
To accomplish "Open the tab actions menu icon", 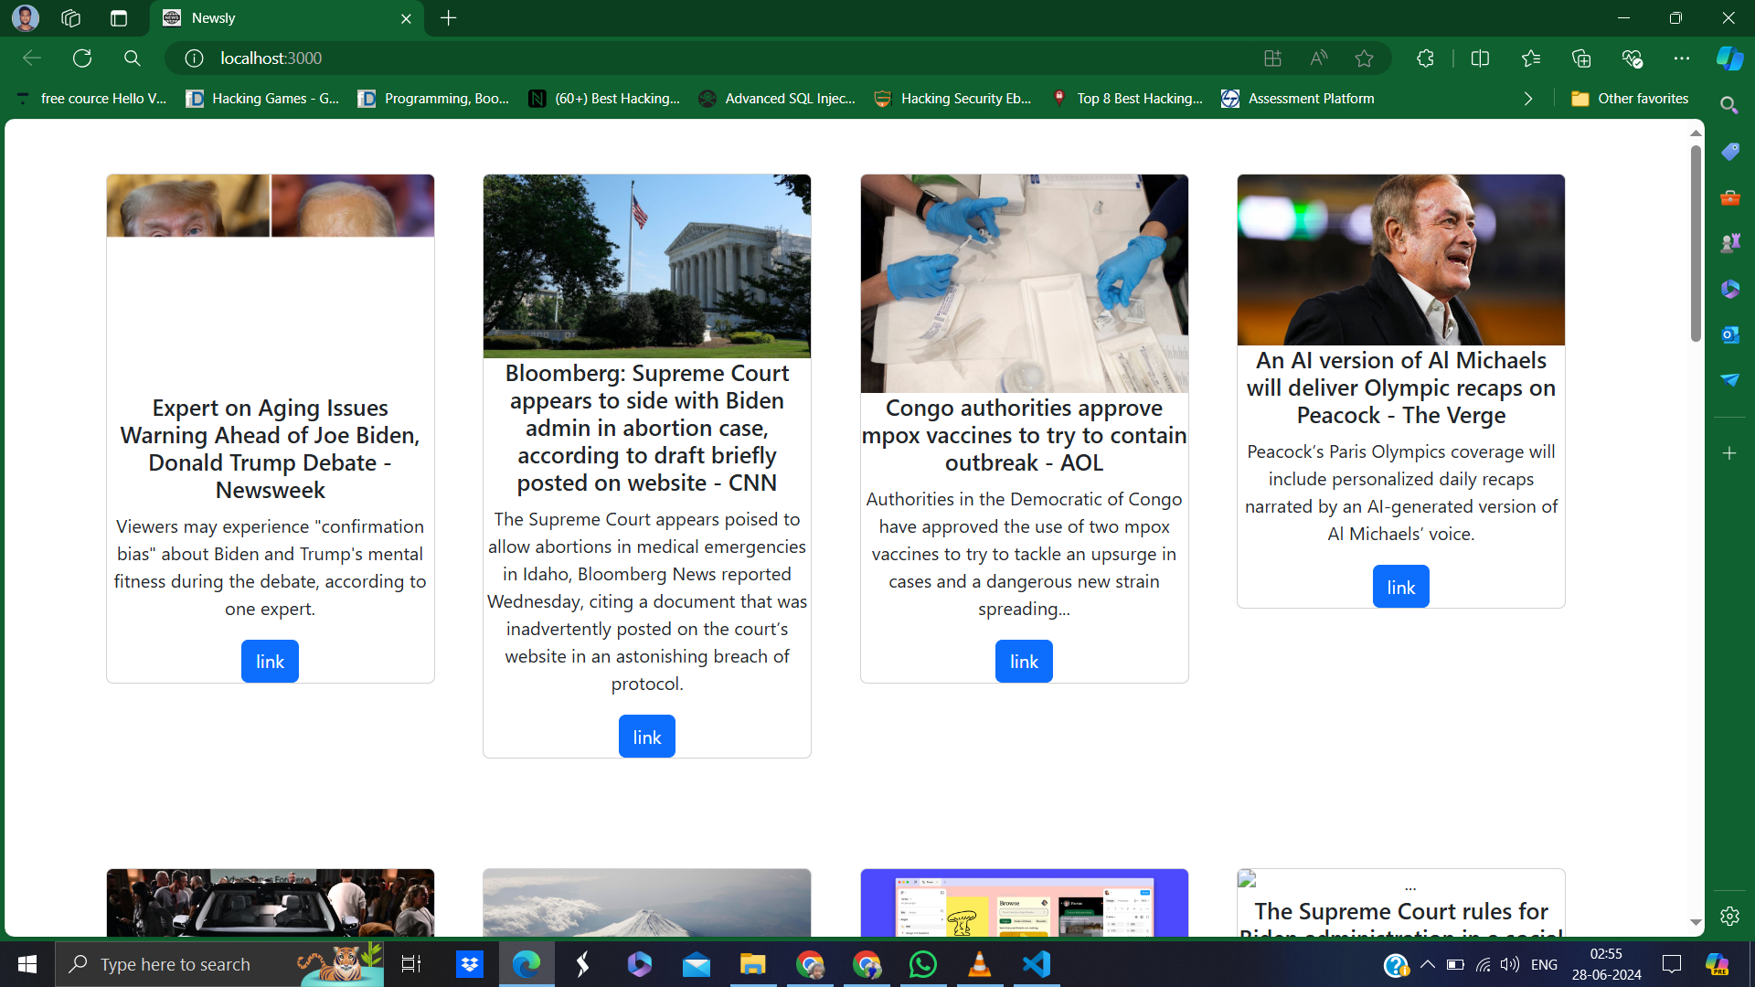I will coord(119,18).
